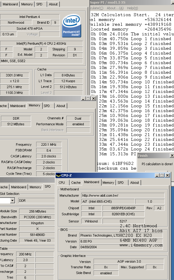Close the front CPU-Z Mainboard window

click(x=167, y=175)
